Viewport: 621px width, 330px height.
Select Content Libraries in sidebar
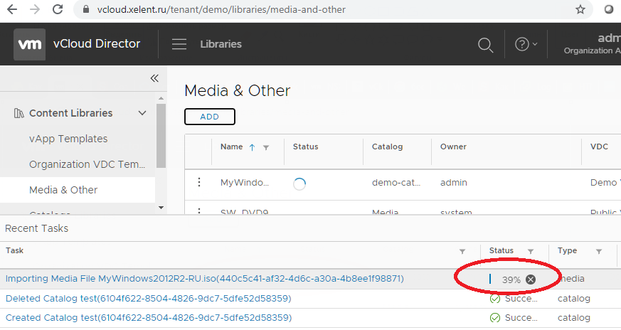(71, 113)
